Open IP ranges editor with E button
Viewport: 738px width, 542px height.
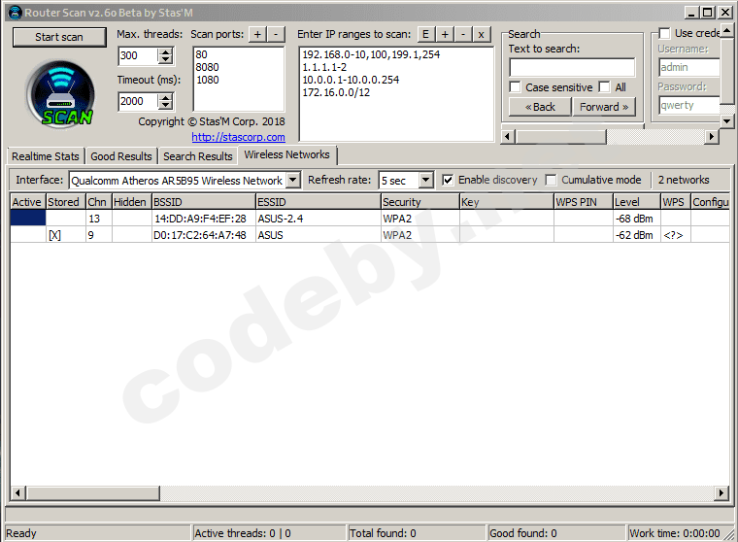(x=426, y=34)
